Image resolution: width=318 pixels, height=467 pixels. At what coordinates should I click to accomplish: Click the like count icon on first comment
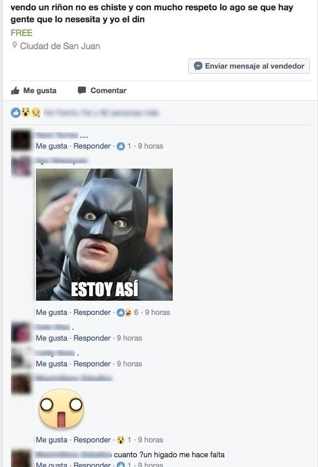coord(121,146)
